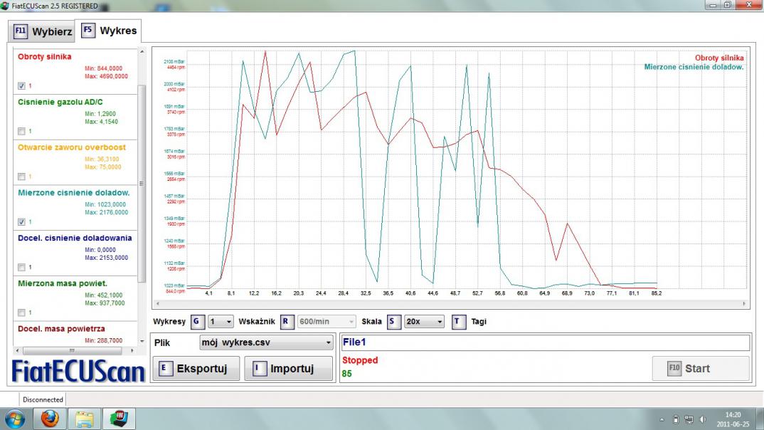Click the red Stopped status text
The width and height of the screenshot is (764, 430).
pyautogui.click(x=360, y=360)
